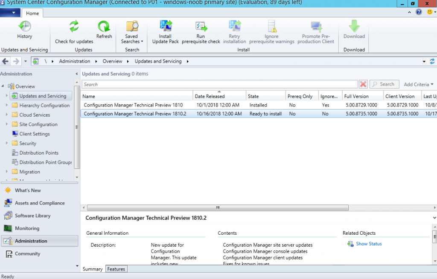The image size is (437, 279).
Task: Select Distribution Points node
Action: [x=39, y=153]
